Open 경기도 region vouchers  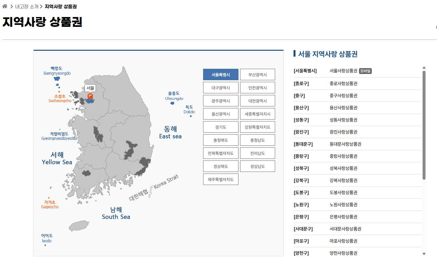(221, 127)
